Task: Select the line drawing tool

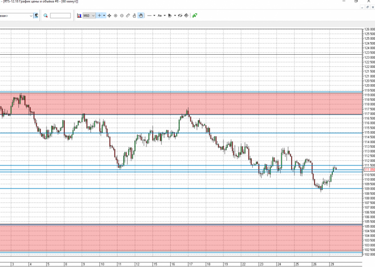Action: pyautogui.click(x=150, y=16)
